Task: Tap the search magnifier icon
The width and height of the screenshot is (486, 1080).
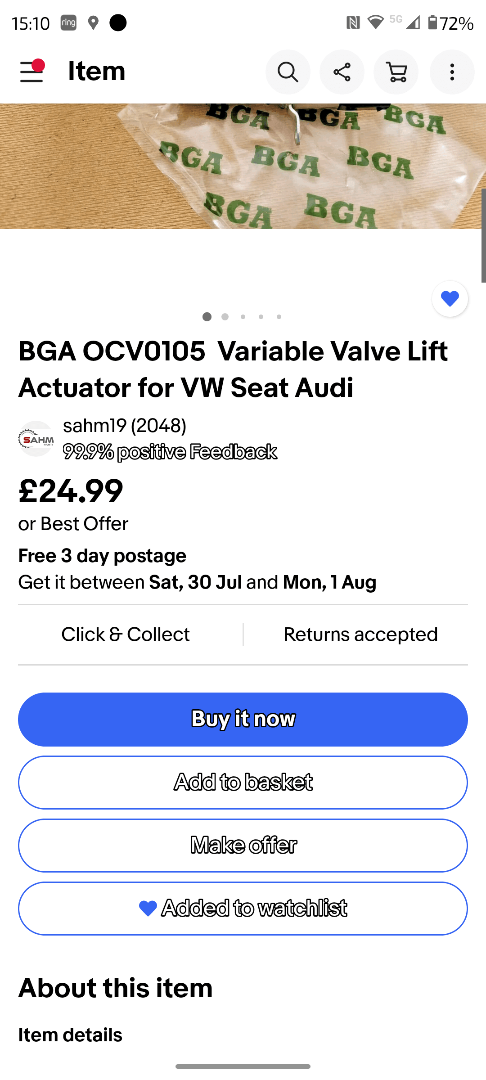Action: click(288, 72)
